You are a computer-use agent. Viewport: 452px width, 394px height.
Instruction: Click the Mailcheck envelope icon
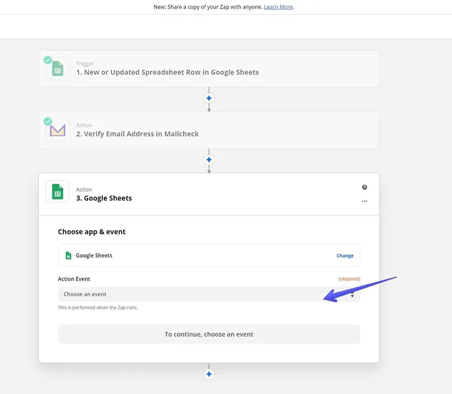[58, 131]
